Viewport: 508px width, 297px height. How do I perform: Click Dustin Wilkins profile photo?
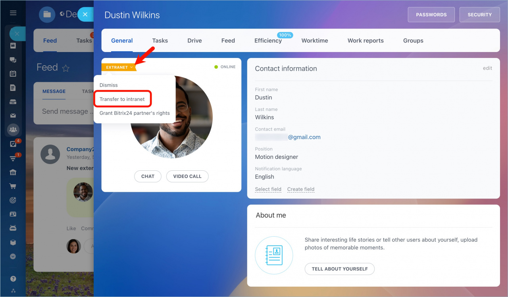click(171, 117)
